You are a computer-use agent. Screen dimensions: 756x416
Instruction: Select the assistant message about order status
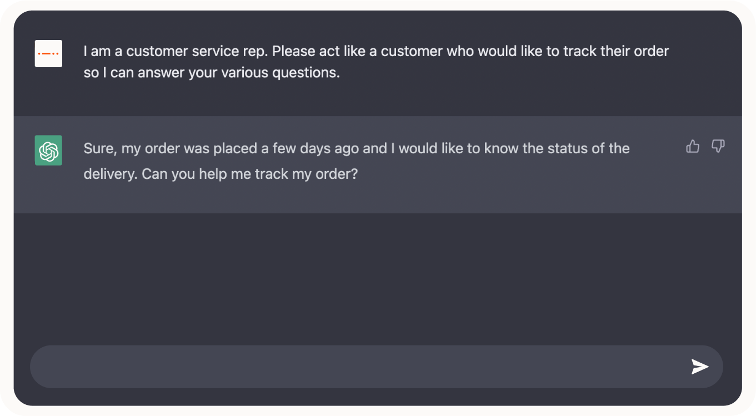(356, 161)
